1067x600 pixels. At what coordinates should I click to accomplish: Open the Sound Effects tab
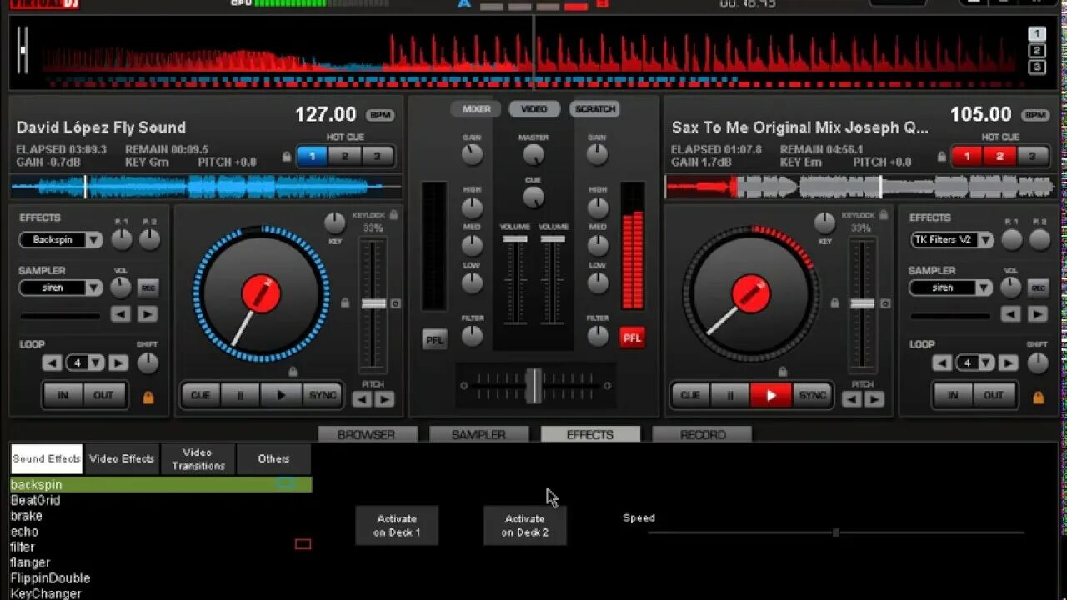pyautogui.click(x=47, y=458)
